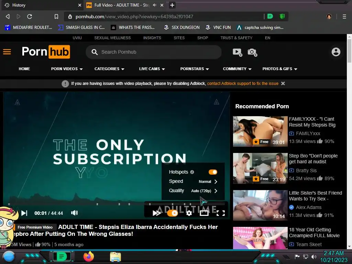Open the green shield extension icon
Screen dimensions: 352x264
[282, 16]
